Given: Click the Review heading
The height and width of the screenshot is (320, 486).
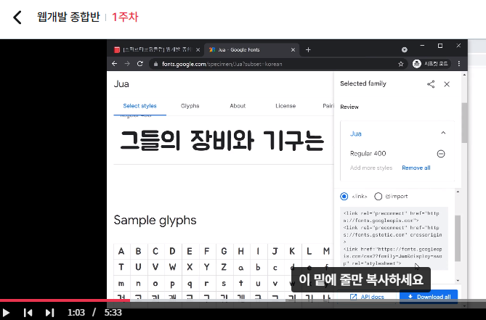Looking at the screenshot, I should click(x=349, y=107).
